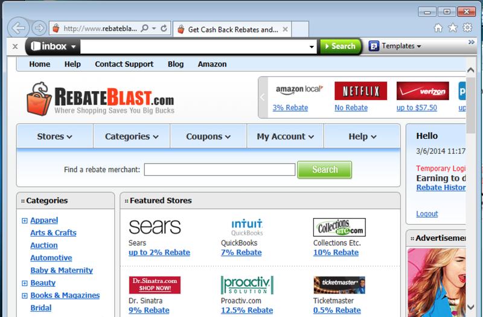Click the search magnifier in address bar
The height and width of the screenshot is (317, 483).
click(x=144, y=28)
